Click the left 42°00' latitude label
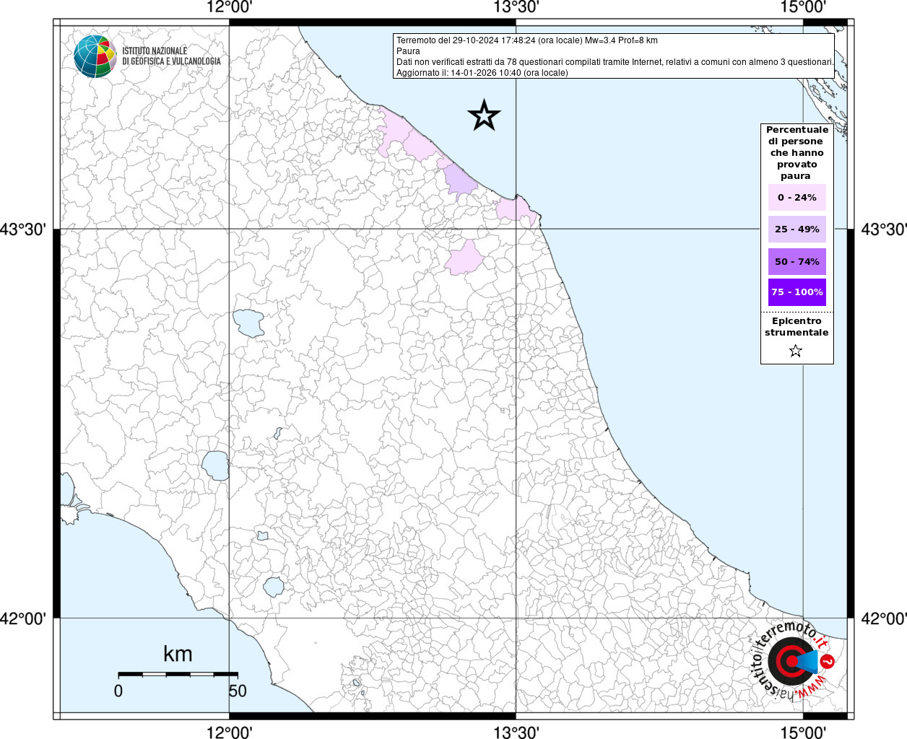The height and width of the screenshot is (739, 907). click(23, 618)
